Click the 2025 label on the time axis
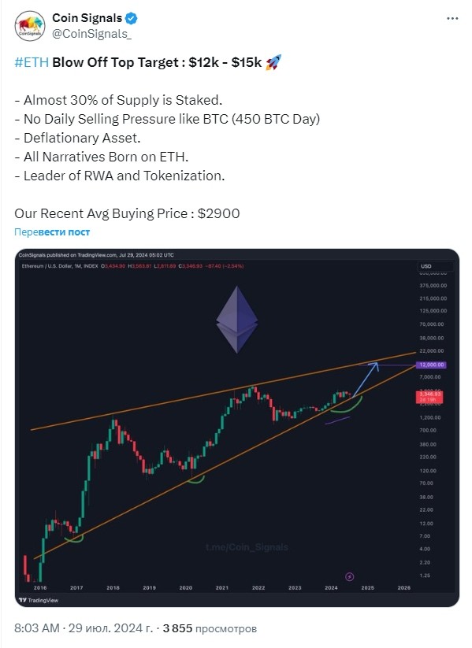The height and width of the screenshot is (648, 472). (x=367, y=587)
